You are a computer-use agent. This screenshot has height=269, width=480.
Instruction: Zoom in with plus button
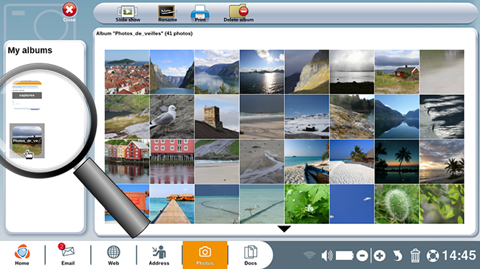click(x=380, y=256)
